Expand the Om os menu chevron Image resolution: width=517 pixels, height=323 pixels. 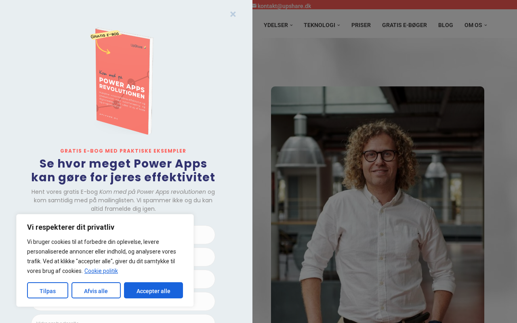pos(485,25)
